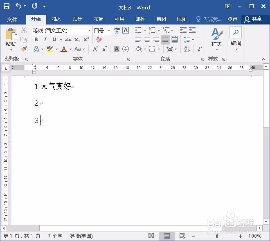This screenshot has width=270, height=241.
Task: Toggle bold formatting
Action: point(36,40)
